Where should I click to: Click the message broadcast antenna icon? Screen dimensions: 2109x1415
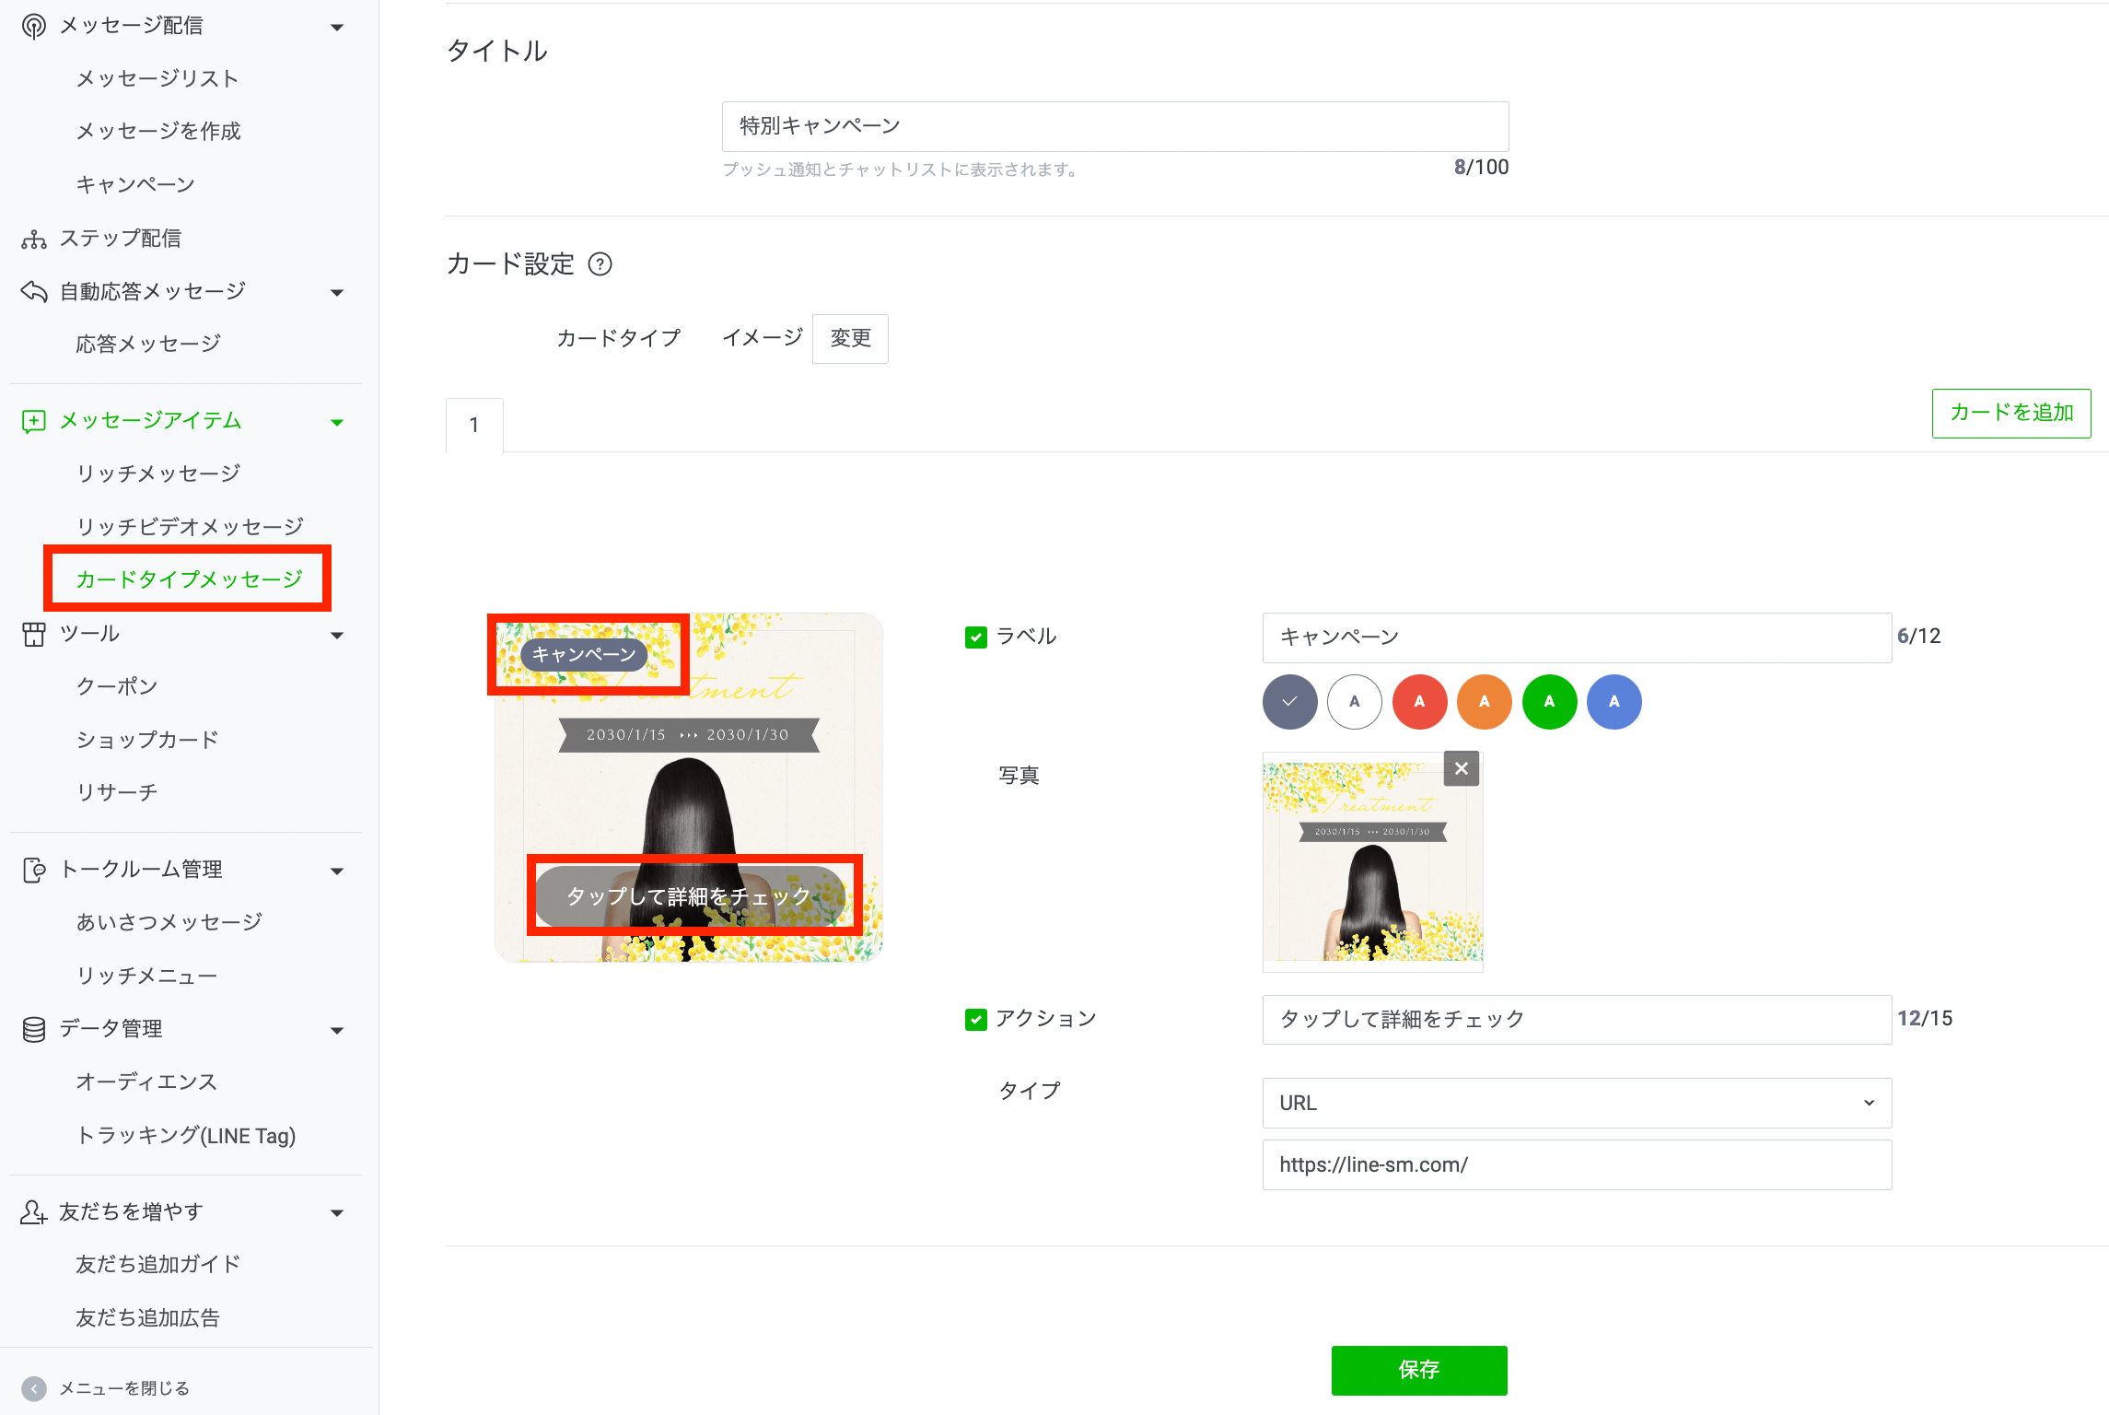point(33,27)
